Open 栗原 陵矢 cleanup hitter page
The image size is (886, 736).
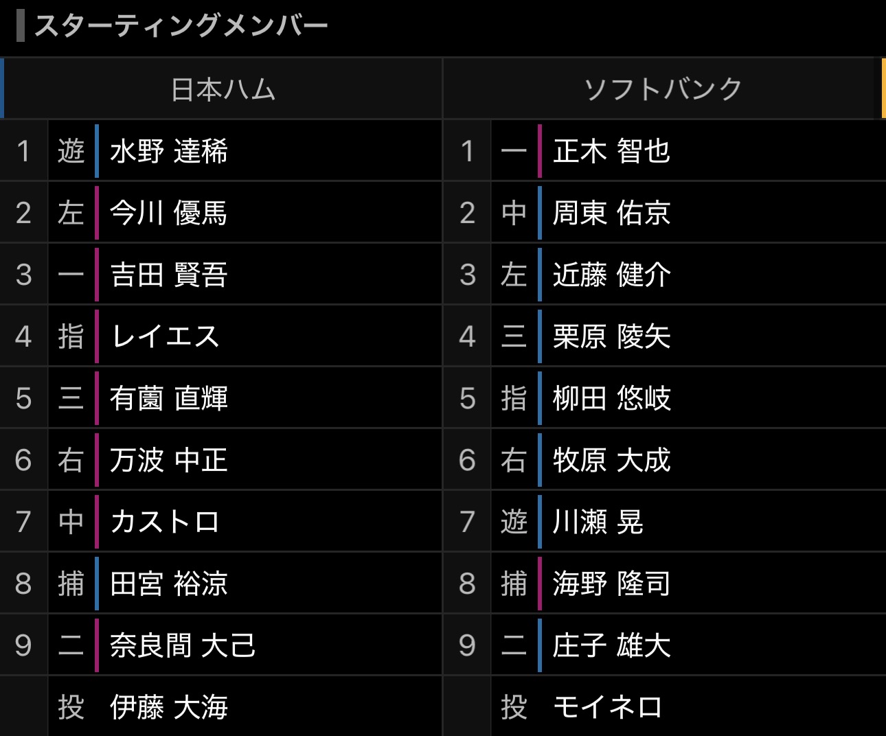[x=611, y=336]
